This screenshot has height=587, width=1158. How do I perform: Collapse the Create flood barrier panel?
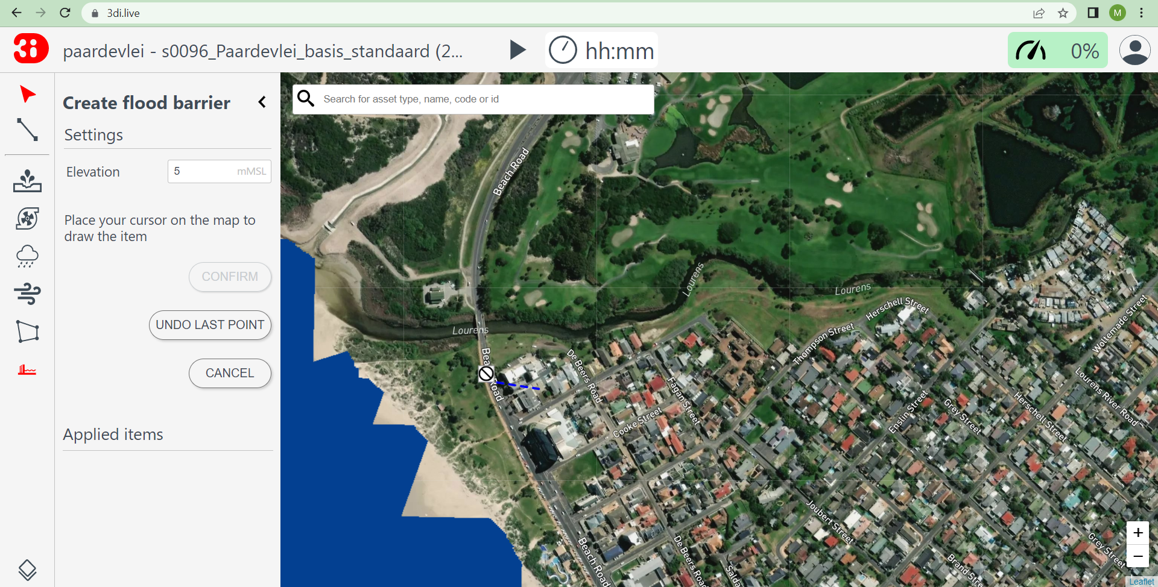(x=262, y=102)
